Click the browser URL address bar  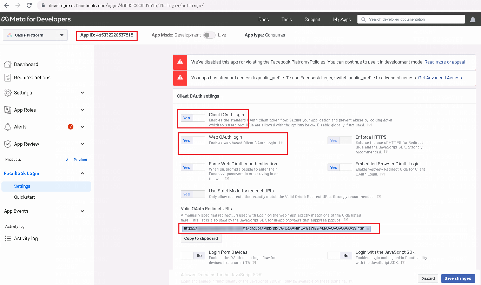point(126,6)
